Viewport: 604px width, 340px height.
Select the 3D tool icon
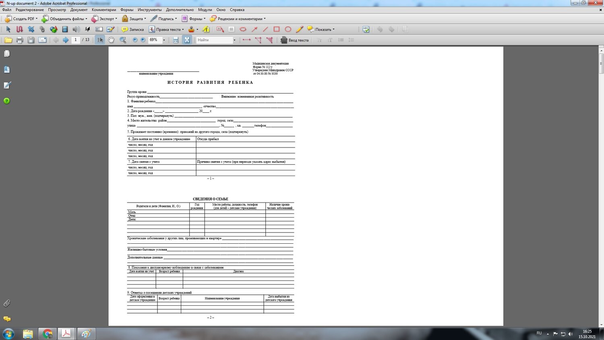pos(54,29)
